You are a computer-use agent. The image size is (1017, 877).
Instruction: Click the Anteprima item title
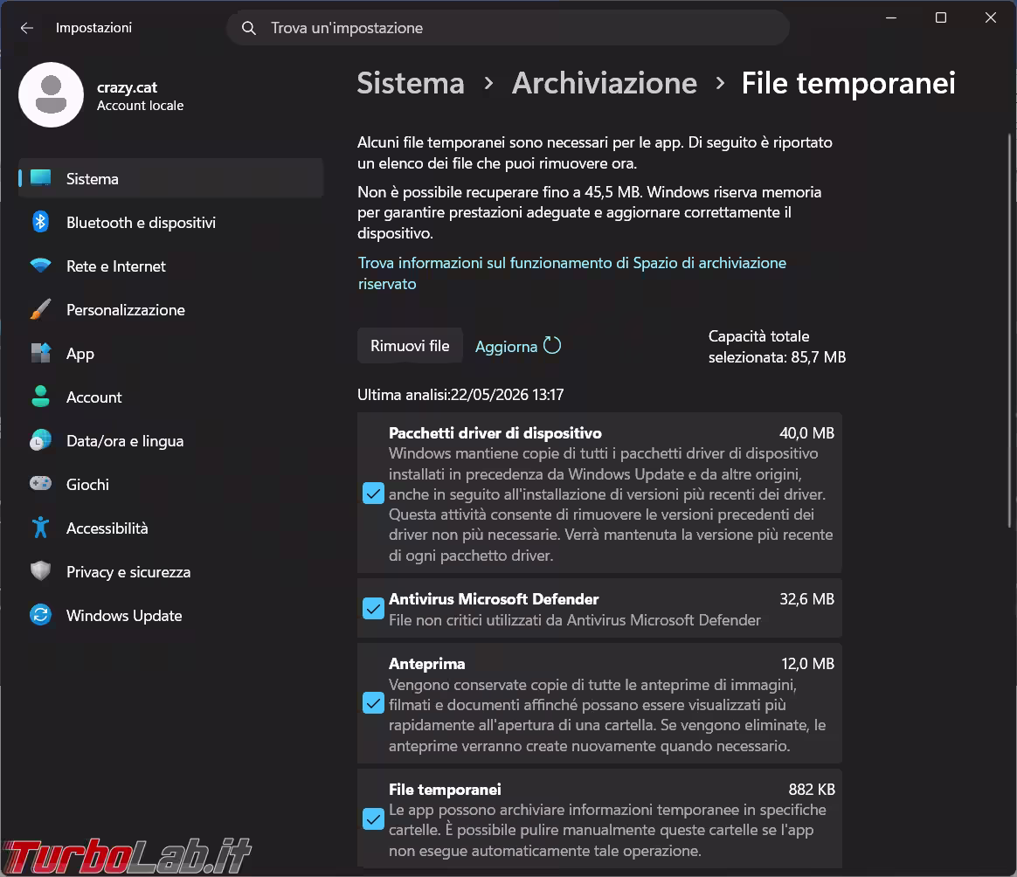click(426, 664)
